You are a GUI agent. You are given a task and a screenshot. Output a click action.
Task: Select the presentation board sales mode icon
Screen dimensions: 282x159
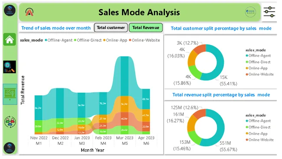[10, 94]
